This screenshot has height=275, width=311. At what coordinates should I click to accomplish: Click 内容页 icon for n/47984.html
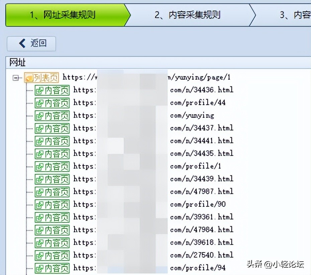(52, 230)
